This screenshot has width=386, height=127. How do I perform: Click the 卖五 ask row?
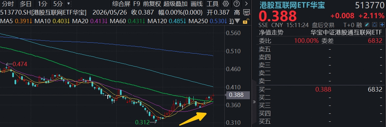(x=321, y=49)
